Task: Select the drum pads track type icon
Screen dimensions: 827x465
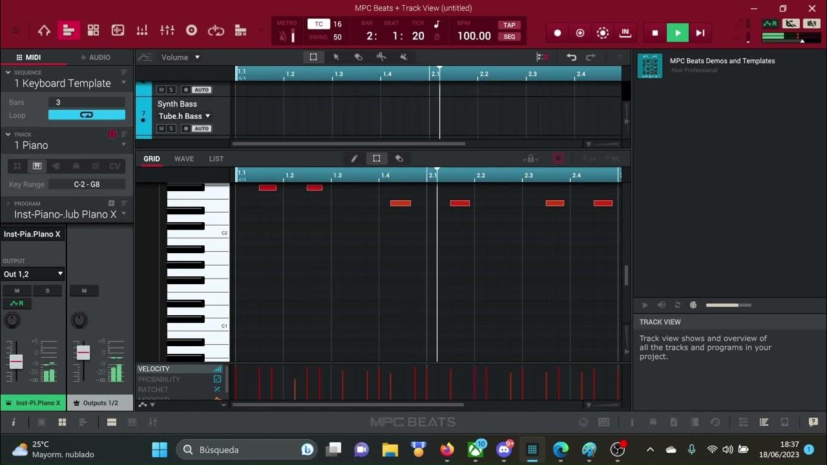Action: [17, 166]
